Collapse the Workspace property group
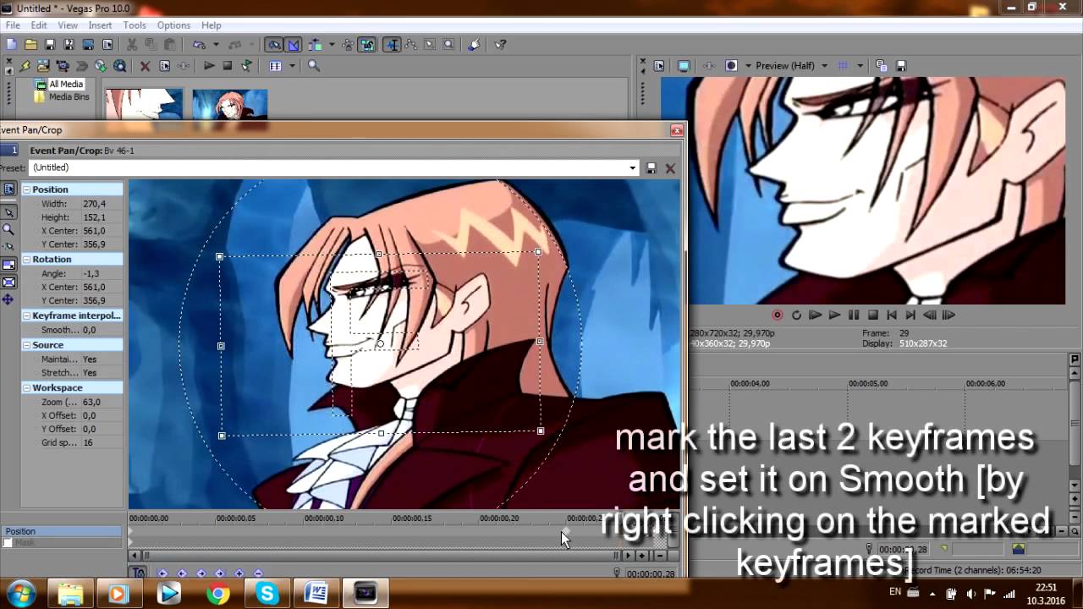The height and width of the screenshot is (609, 1083). click(x=26, y=387)
